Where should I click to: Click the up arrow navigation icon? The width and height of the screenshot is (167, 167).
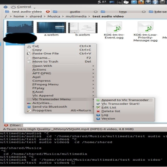click(5, 7)
